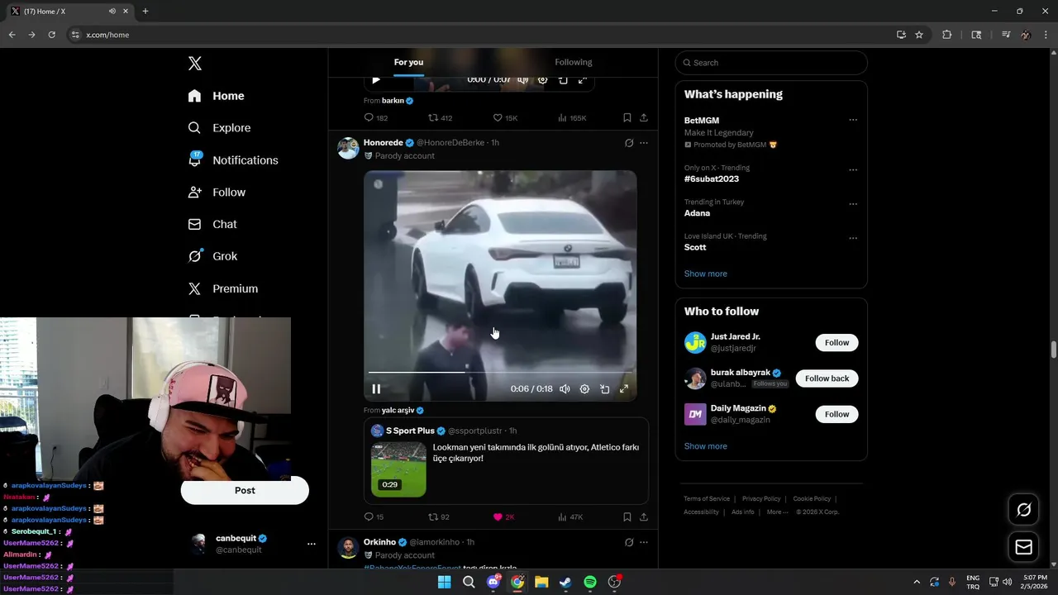
Task: Open Grok from the sidebar
Action: (x=212, y=256)
